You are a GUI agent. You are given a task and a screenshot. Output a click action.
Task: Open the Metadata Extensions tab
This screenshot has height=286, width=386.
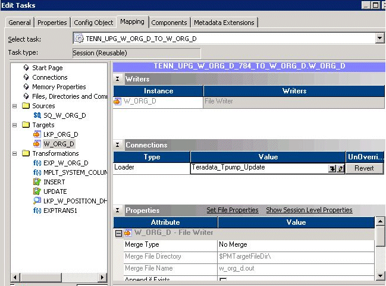[x=224, y=23]
